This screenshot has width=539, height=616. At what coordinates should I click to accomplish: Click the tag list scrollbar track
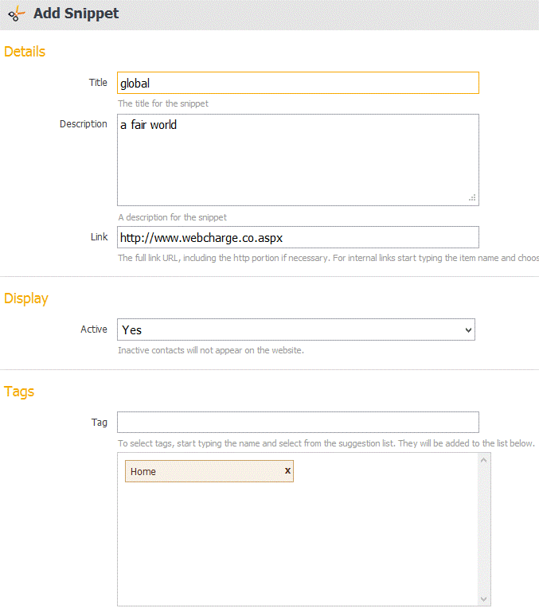click(x=485, y=529)
